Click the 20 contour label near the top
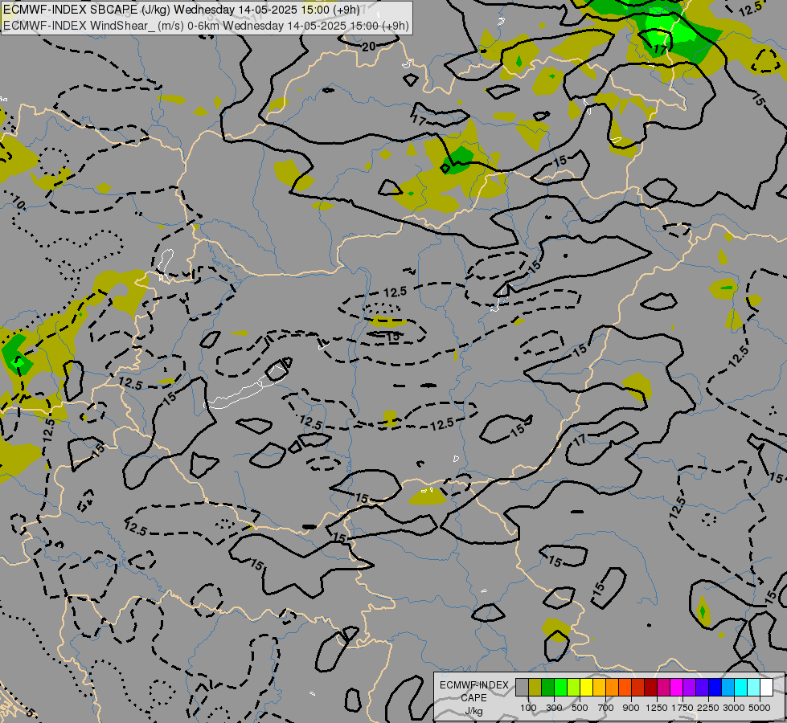 click(x=369, y=47)
